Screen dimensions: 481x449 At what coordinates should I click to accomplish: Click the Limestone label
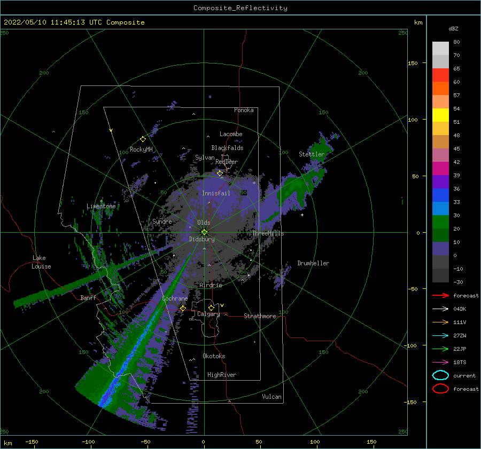[x=101, y=206]
